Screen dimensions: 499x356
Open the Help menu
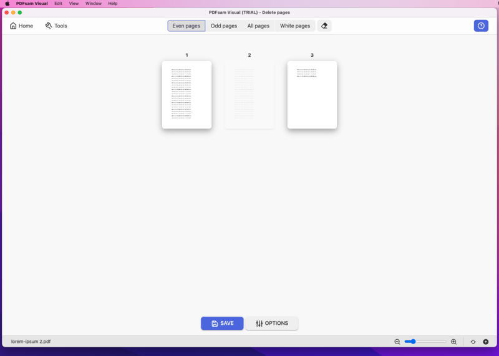(113, 4)
